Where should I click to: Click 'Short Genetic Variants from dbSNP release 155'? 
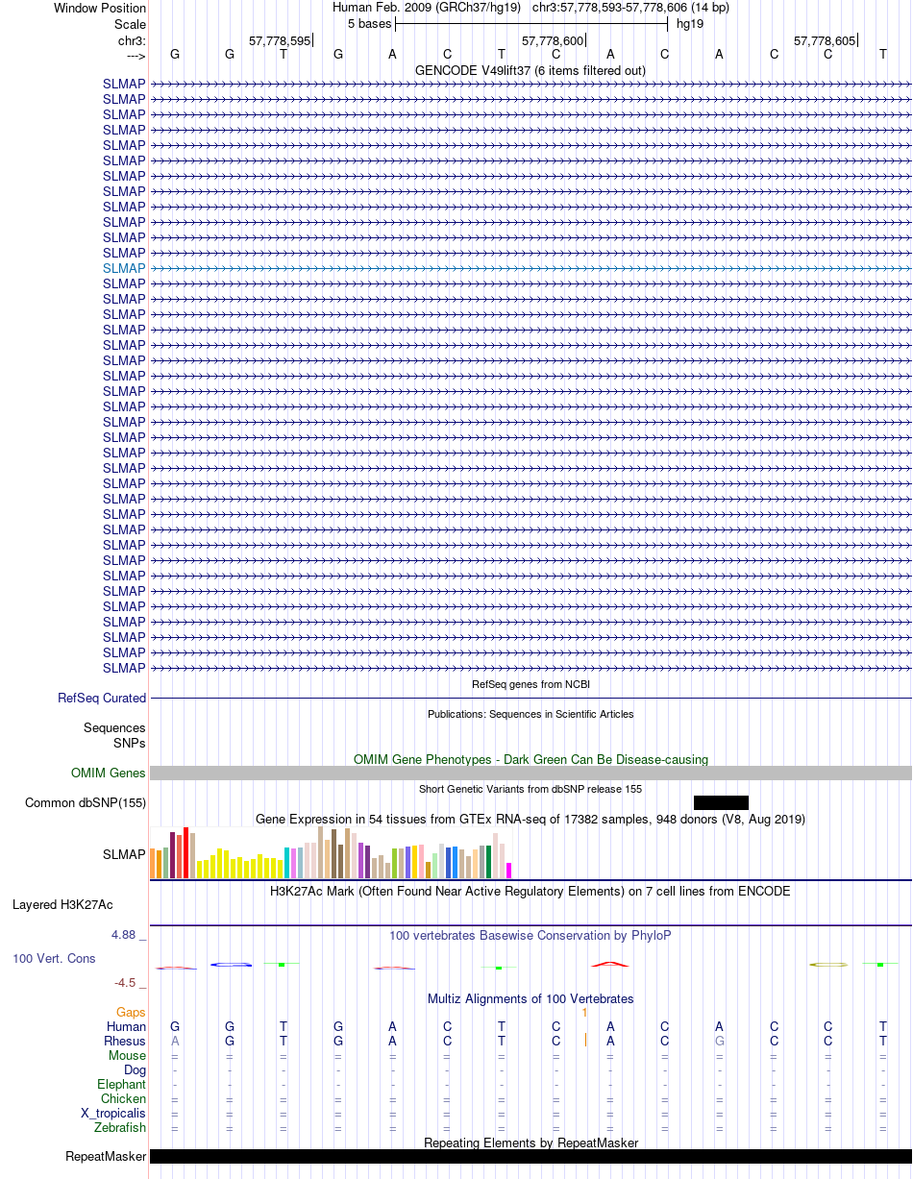pyautogui.click(x=531, y=789)
